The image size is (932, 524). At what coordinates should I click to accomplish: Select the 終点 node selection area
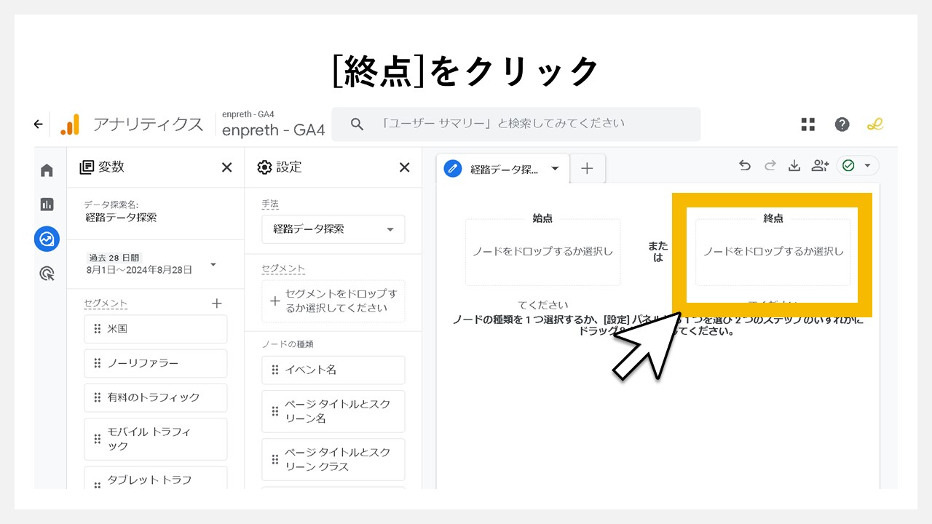tap(773, 253)
